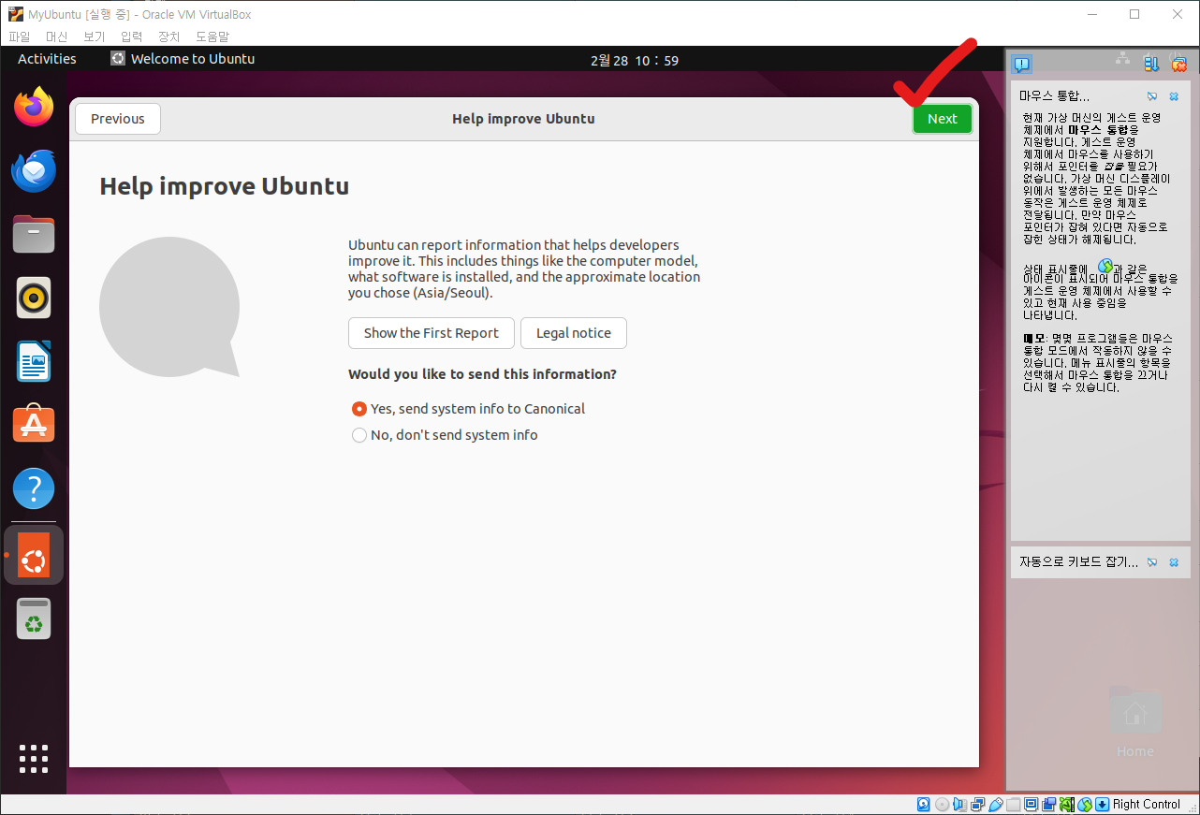Delete all notifications with the red-X bubble icon
The image size is (1200, 815).
pos(1178,64)
